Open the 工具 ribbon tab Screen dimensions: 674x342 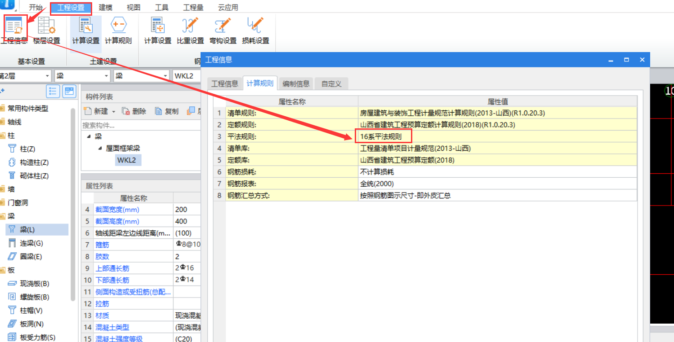[161, 8]
